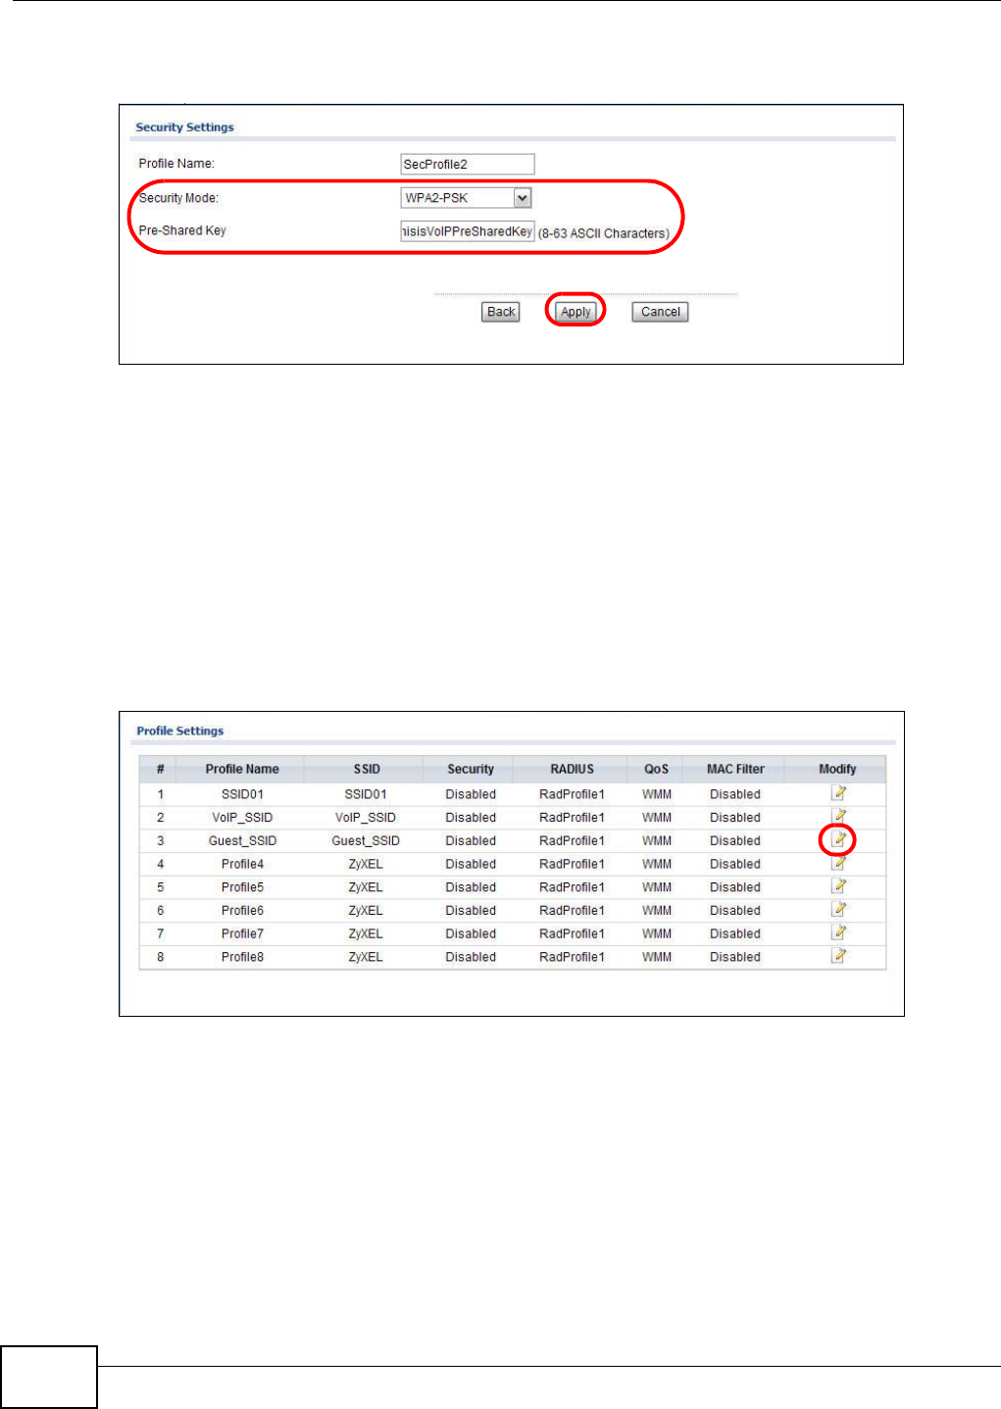Modify Profile4 using its edit icon
The image size is (1001, 1409).
[838, 863]
